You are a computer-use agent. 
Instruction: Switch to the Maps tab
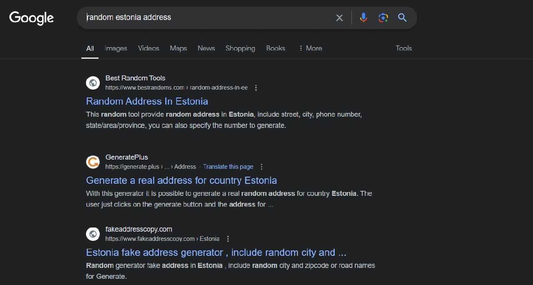coord(178,48)
